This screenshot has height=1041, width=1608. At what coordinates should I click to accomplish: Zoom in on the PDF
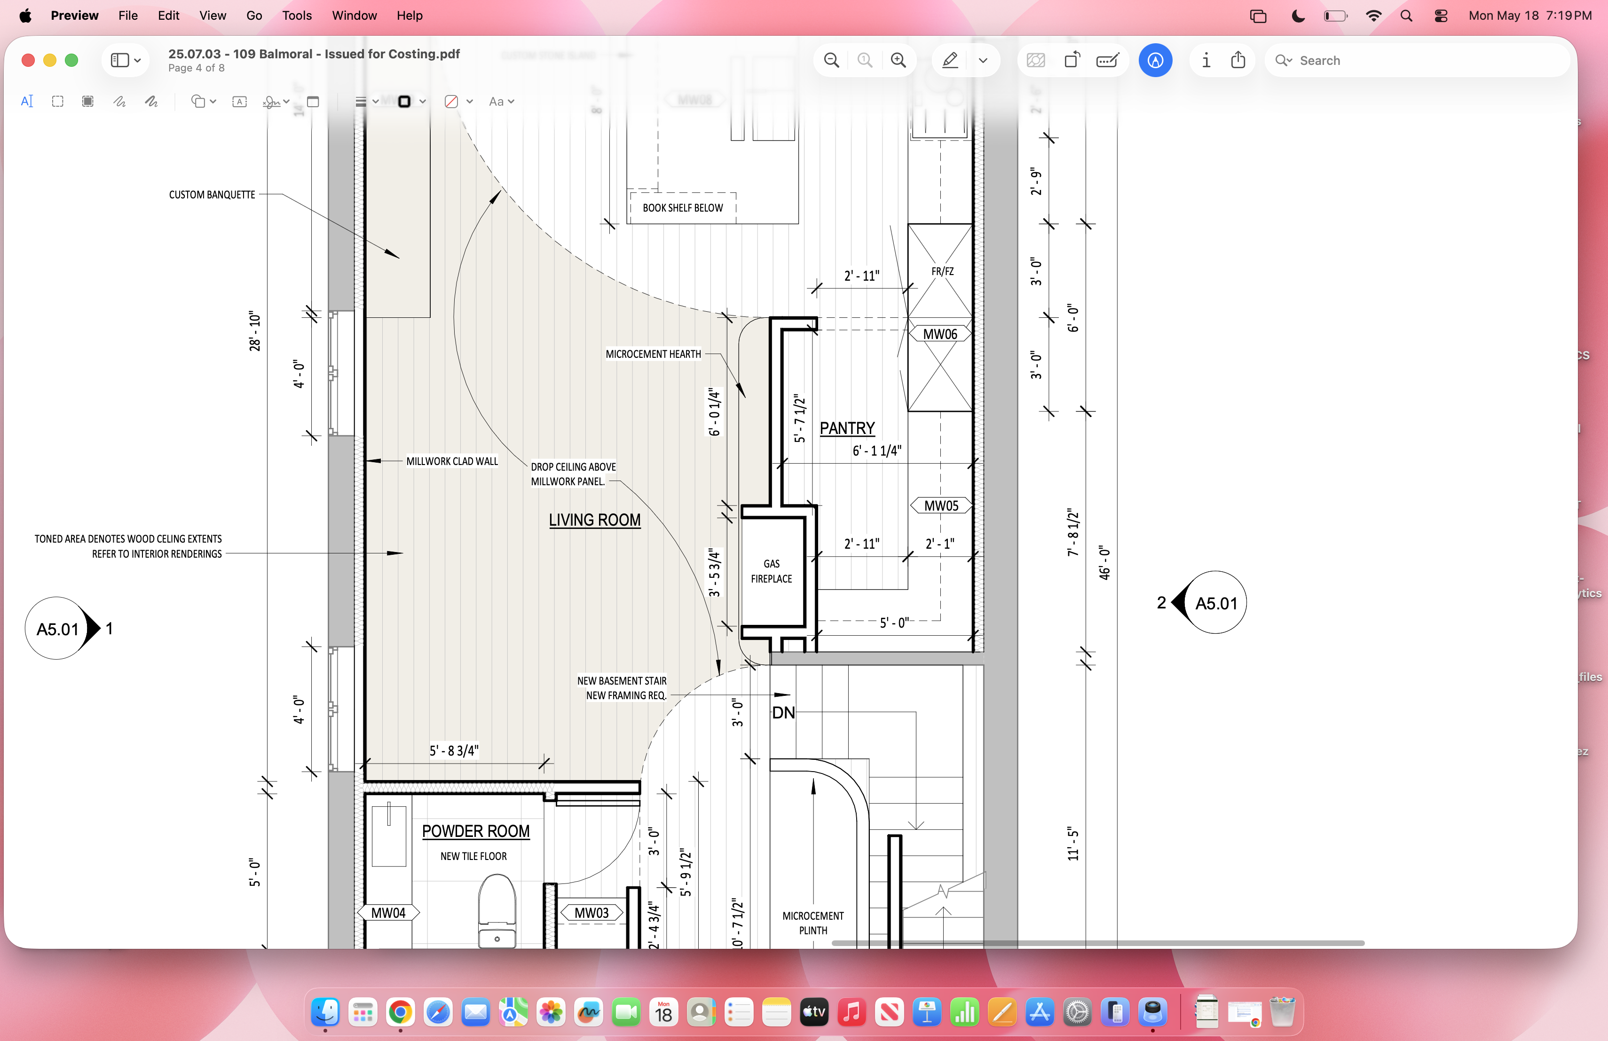point(898,60)
